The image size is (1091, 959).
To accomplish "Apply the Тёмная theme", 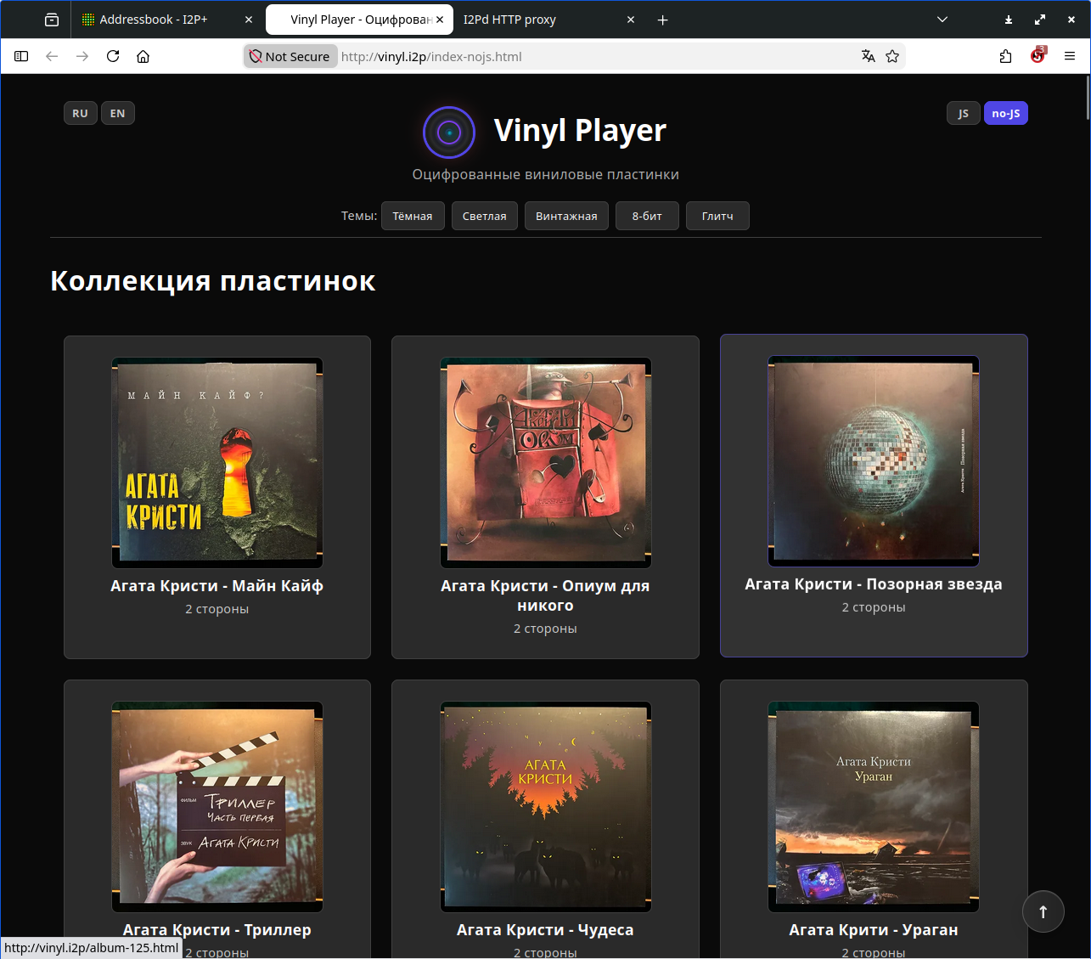I will (x=413, y=216).
